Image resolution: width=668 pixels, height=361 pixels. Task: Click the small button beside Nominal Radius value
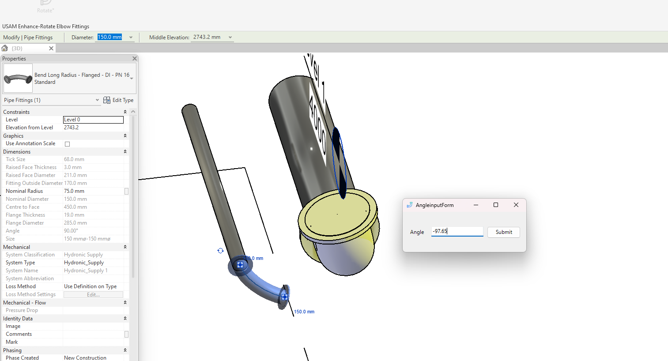coord(127,191)
